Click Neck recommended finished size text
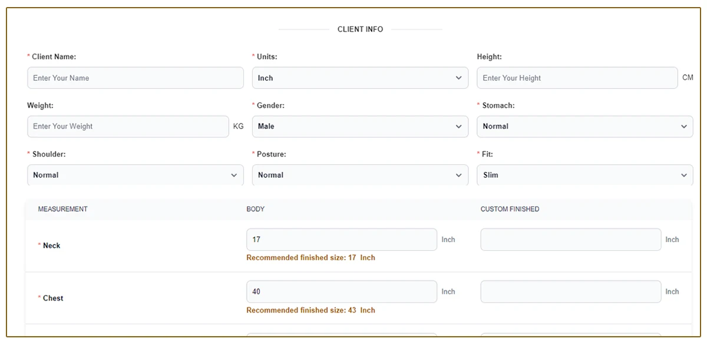Viewport: 707px width, 345px height. click(310, 258)
